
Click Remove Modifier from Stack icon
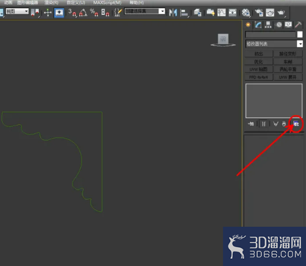click(x=284, y=124)
